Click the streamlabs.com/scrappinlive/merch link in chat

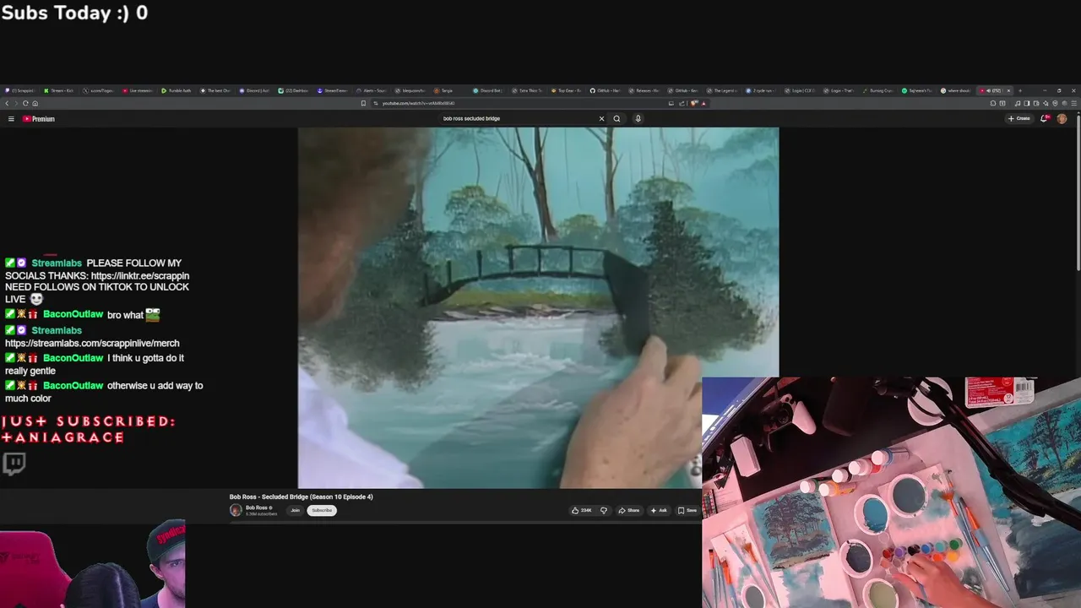92,344
